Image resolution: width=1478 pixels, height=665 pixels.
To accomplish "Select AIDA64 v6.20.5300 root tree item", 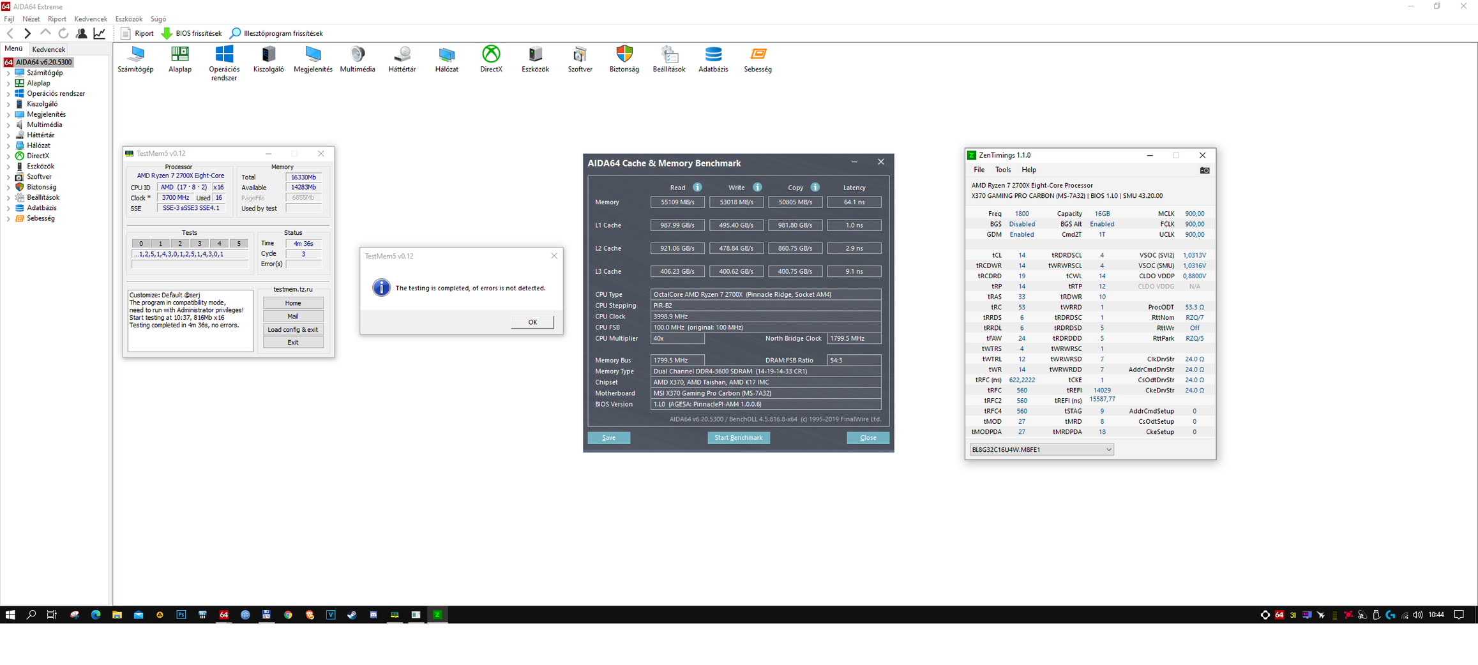I will pos(38,63).
